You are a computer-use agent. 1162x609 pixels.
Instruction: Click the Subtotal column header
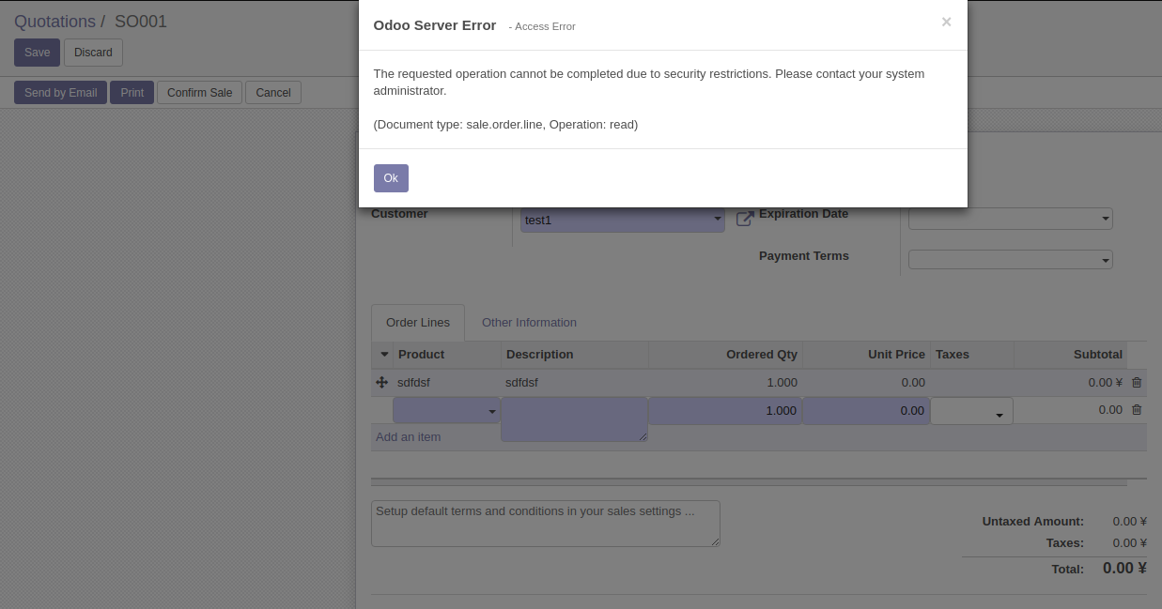pyautogui.click(x=1070, y=355)
